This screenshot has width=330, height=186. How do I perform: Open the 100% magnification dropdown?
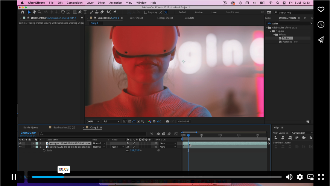click(x=93, y=122)
